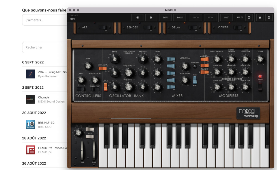Click the SHARE button
The width and height of the screenshot is (277, 170).
[180, 17]
